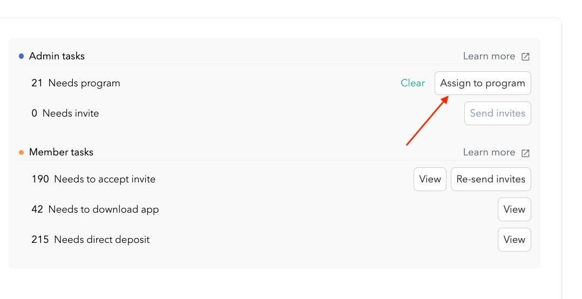Image resolution: width=582 pixels, height=299 pixels.
Task: Click the 21 Needs program row label
Action: [x=76, y=83]
